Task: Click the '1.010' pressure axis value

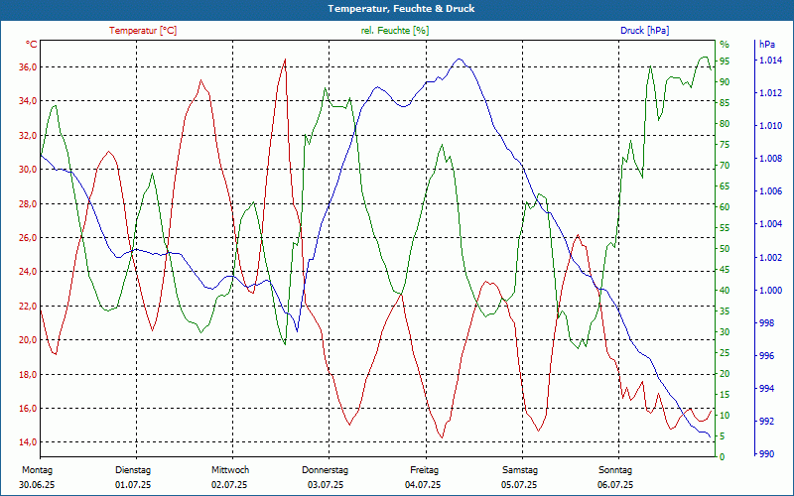Action: click(772, 126)
